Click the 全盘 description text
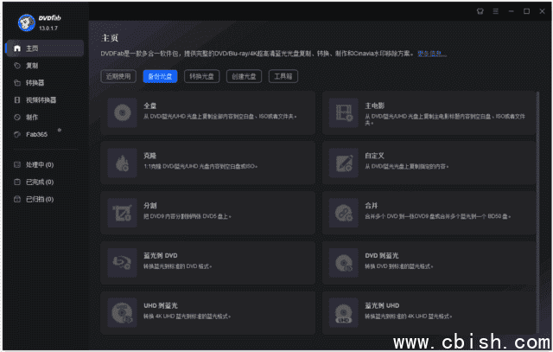Viewport: 553px width, 352px height. (x=219, y=117)
